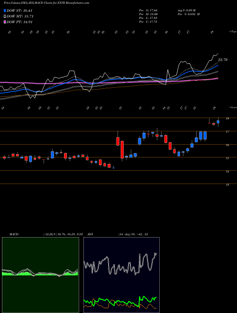Screen dimensions: 237x313
Task: Click the 13 price axis label
Action: (x=227, y=185)
